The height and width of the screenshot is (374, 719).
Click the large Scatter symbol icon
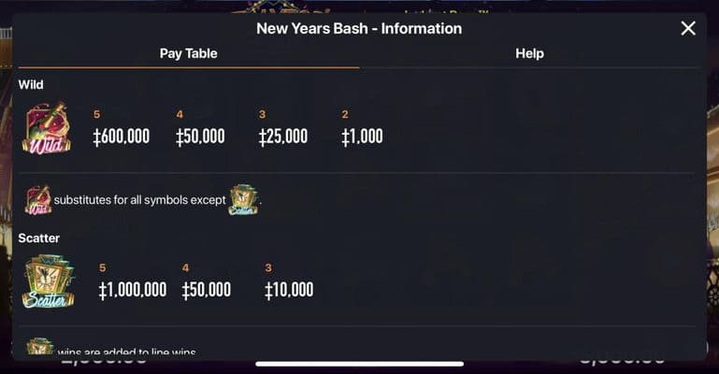click(48, 282)
